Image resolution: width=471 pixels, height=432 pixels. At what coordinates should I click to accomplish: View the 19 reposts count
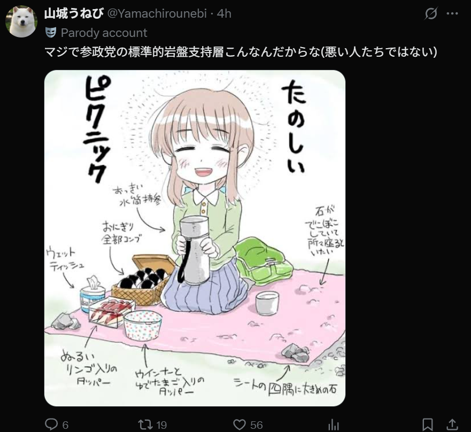pos(161,425)
